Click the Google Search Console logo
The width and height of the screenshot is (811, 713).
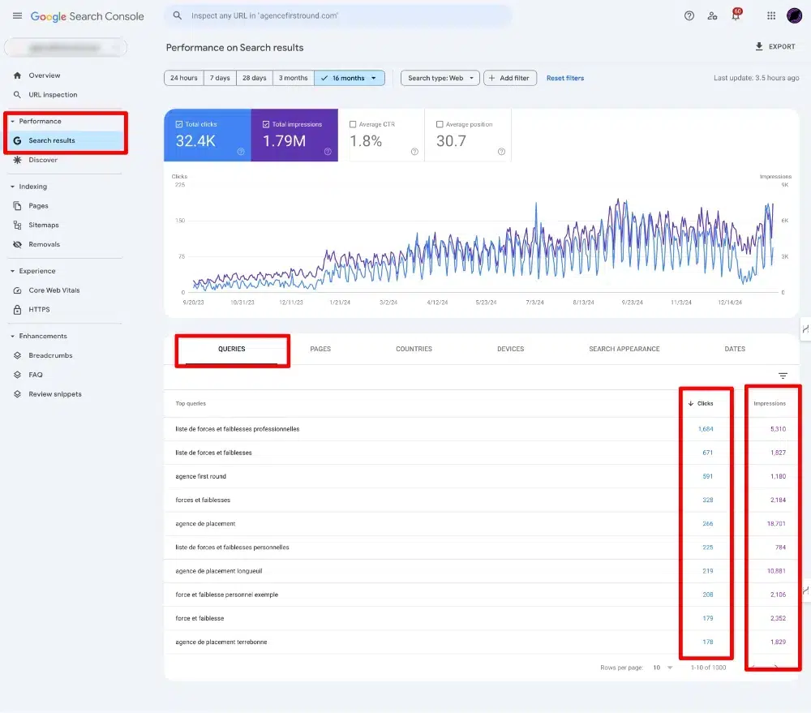87,16
